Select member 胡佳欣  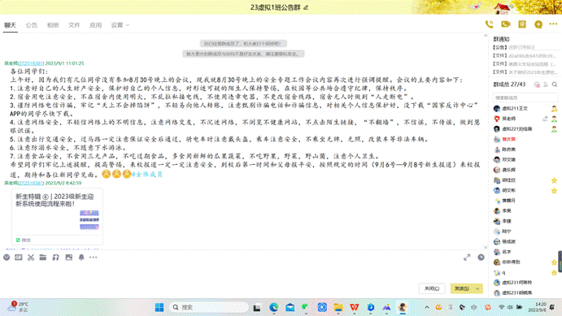[525, 180]
